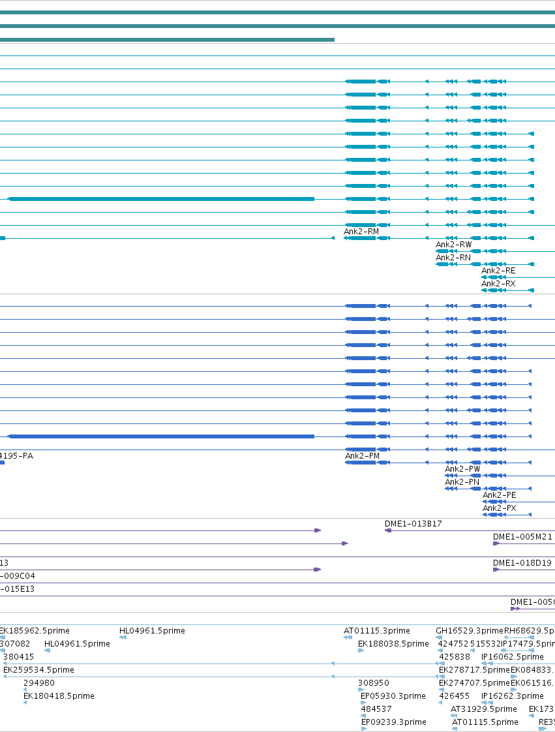Click the 307082 EST label
This screenshot has width=555, height=732.
click(15, 644)
